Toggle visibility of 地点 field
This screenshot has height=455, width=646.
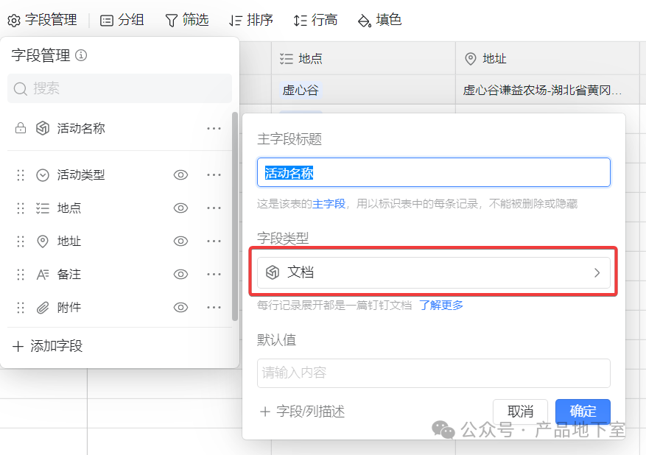pos(180,208)
